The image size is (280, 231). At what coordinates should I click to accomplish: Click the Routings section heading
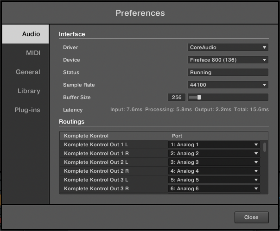coord(71,122)
